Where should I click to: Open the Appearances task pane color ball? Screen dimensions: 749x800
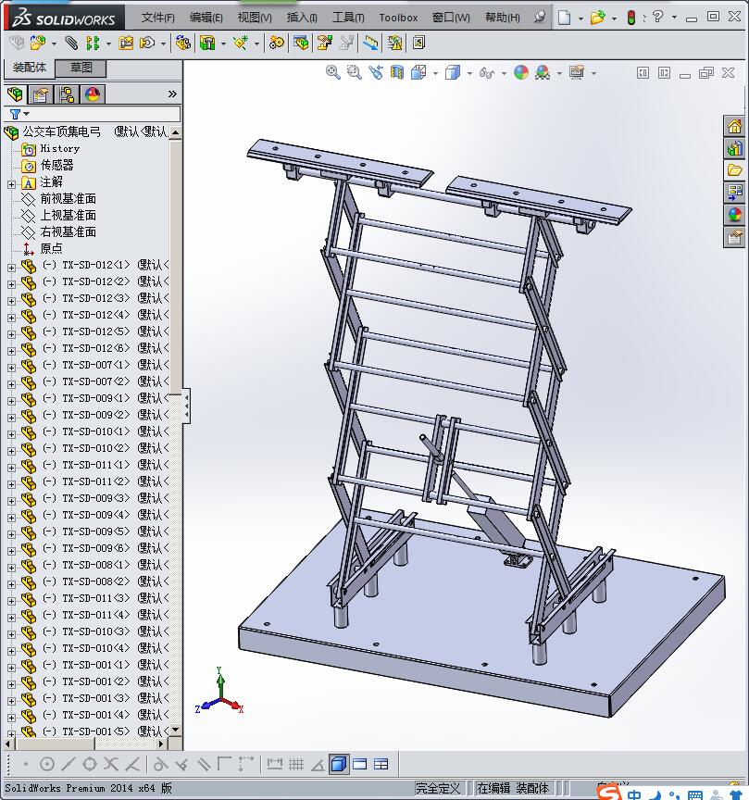734,215
